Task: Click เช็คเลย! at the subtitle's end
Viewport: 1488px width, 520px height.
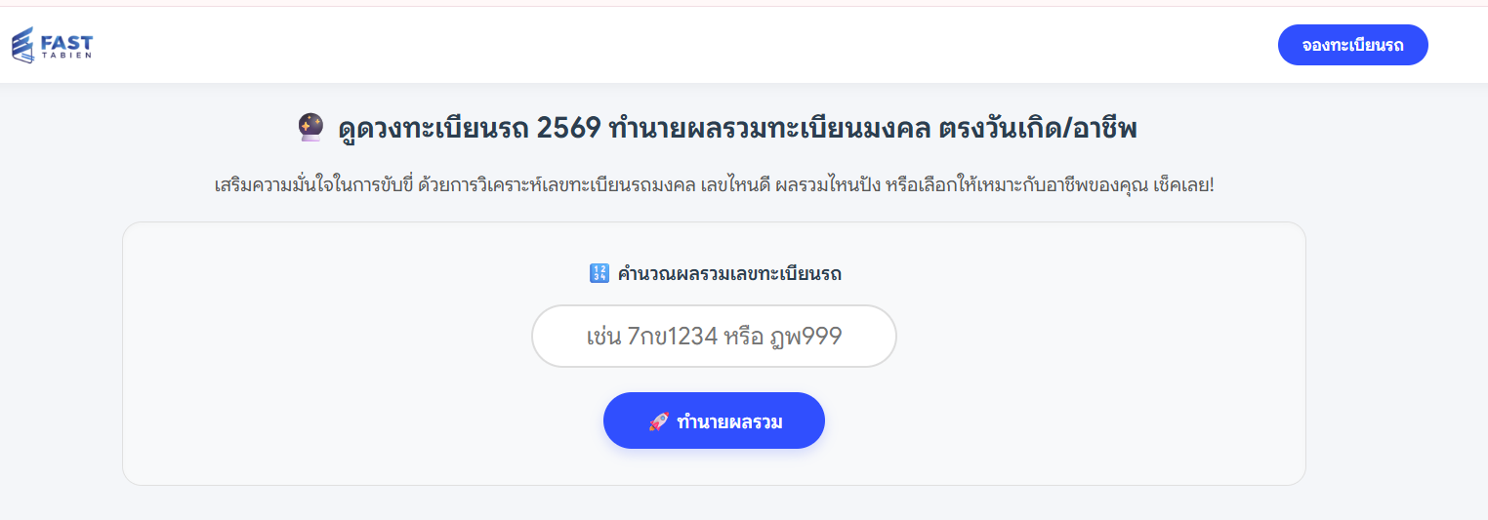Action: (1181, 184)
